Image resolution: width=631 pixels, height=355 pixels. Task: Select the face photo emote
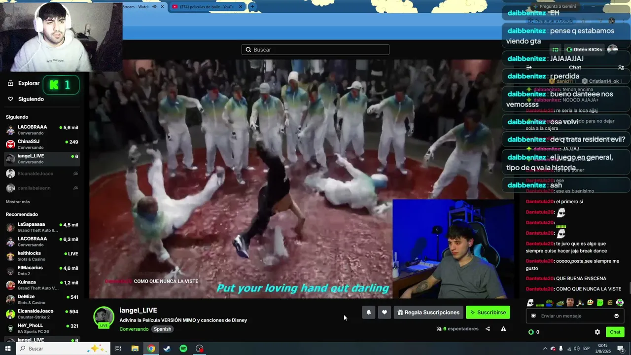tap(570, 303)
